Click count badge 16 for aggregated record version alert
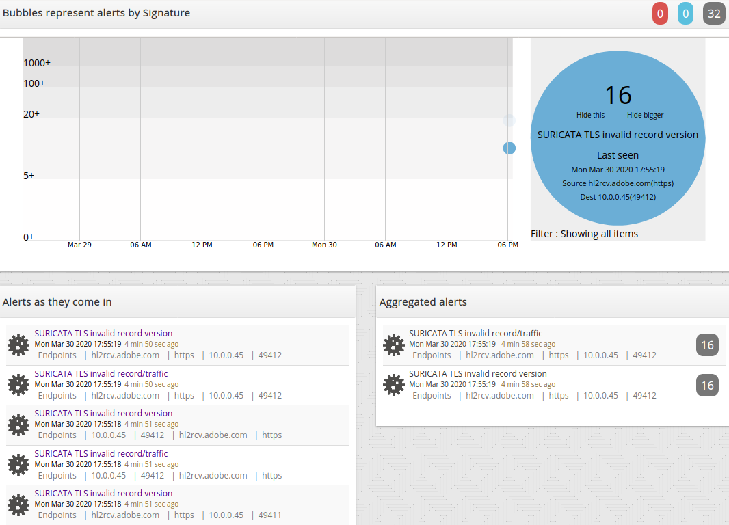Image resolution: width=729 pixels, height=525 pixels. click(x=707, y=386)
